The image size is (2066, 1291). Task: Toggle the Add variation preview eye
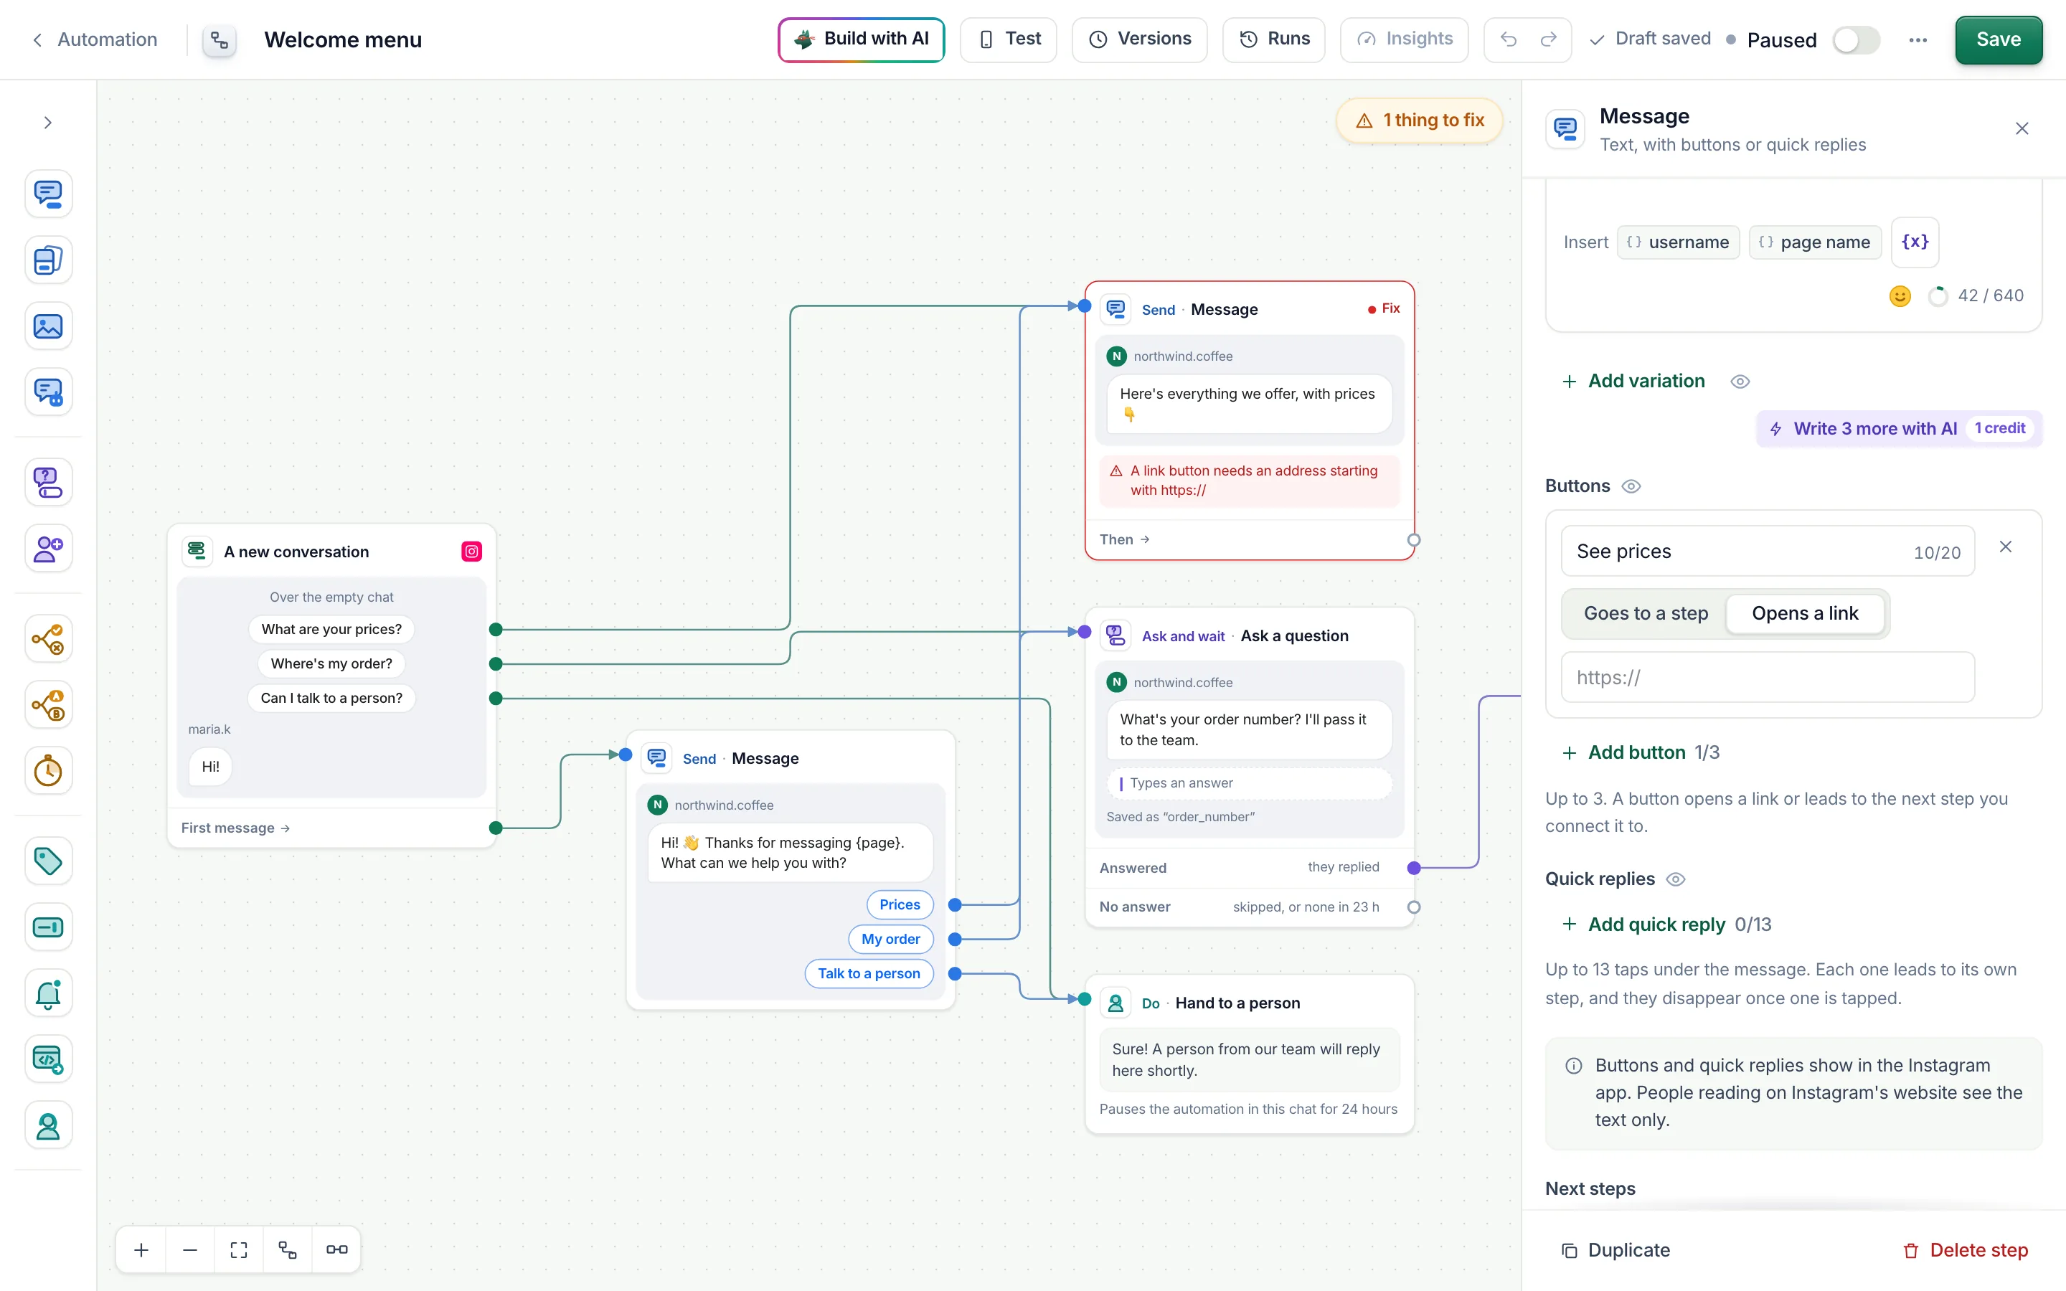point(1740,382)
